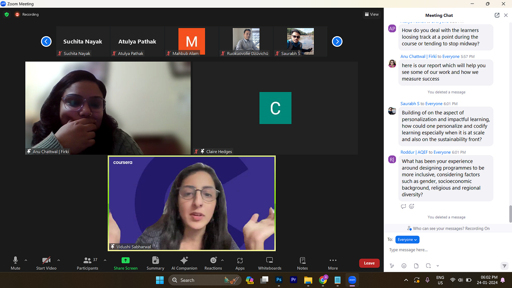Click the taskbar Search box
This screenshot has width=512, height=288.
(205, 280)
